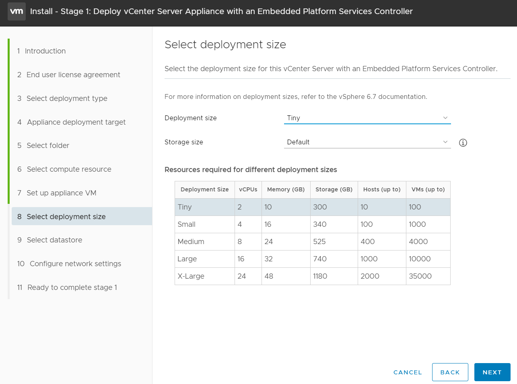Select the Small deployment size row
The image size is (517, 384).
pyautogui.click(x=312, y=224)
